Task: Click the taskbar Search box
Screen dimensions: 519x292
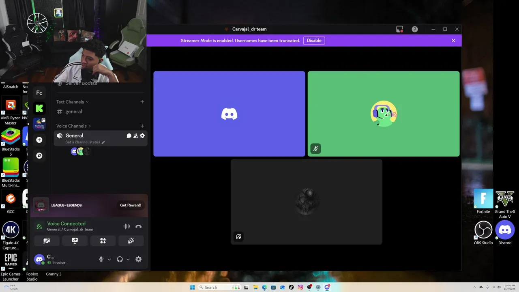Action: tap(219, 287)
